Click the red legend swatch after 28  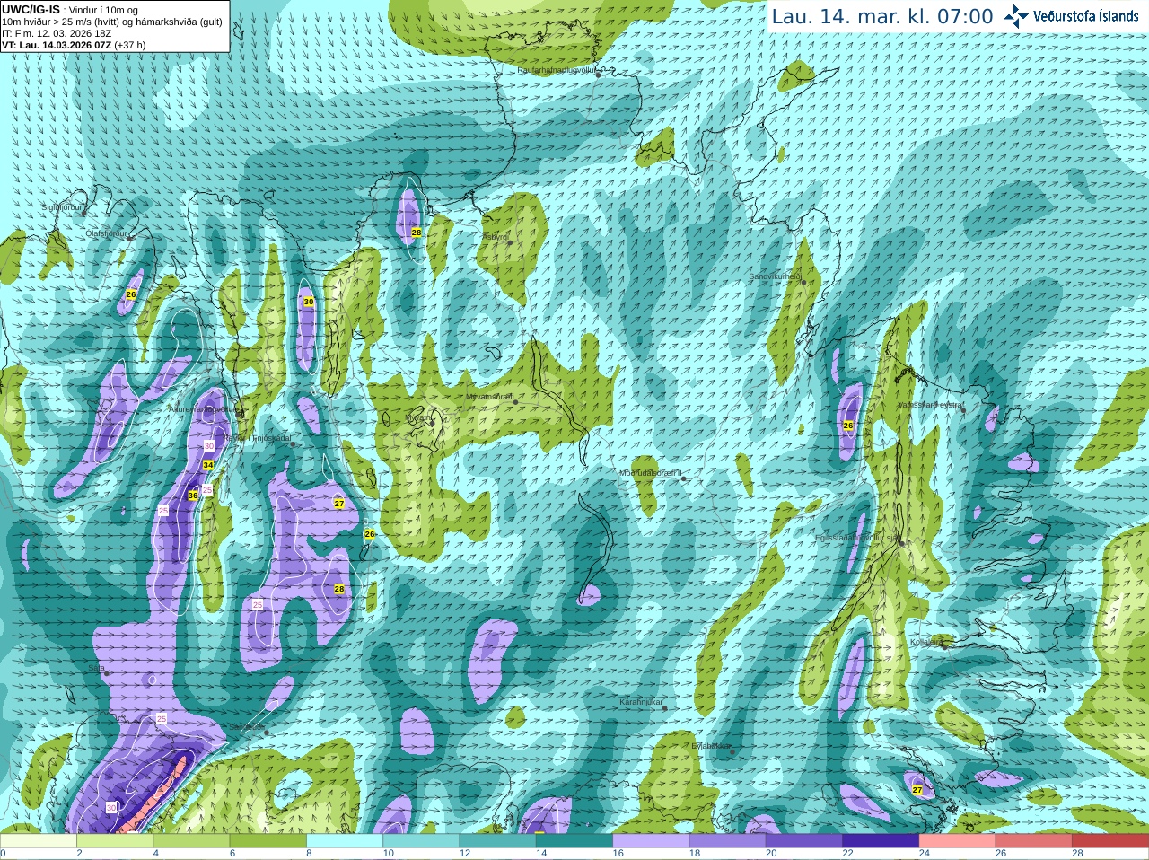1110,841
